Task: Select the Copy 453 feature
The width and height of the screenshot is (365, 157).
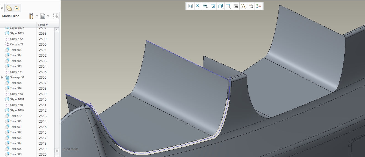Action: coord(17,44)
